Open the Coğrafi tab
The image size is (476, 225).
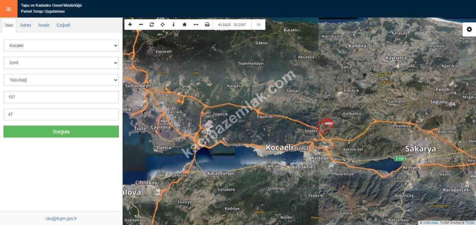pos(63,25)
